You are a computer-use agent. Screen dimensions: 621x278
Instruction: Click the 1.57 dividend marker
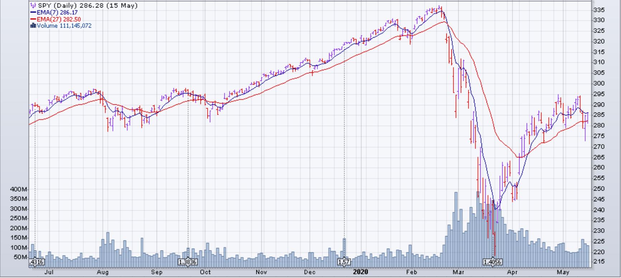tap(344, 262)
